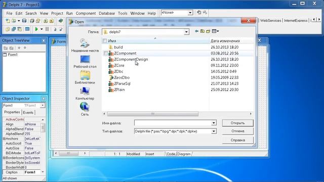Image resolution: width=324 pixels, height=182 pixels.
Task: Open Компьютер in places bar
Action: point(85,94)
